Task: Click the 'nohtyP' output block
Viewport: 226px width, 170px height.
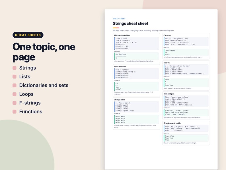Action: [x=136, y=86]
